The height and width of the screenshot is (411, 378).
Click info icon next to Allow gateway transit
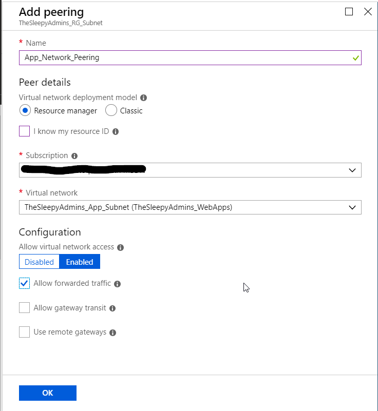coord(112,308)
